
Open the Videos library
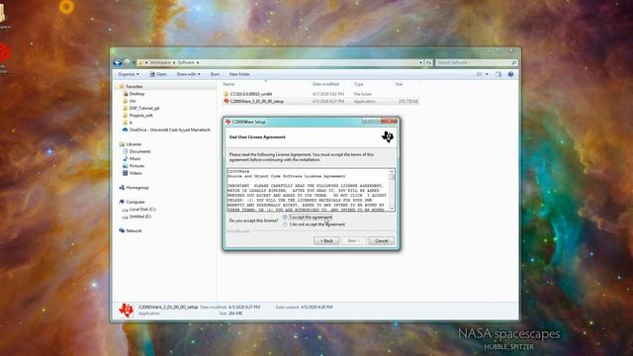[x=136, y=173]
